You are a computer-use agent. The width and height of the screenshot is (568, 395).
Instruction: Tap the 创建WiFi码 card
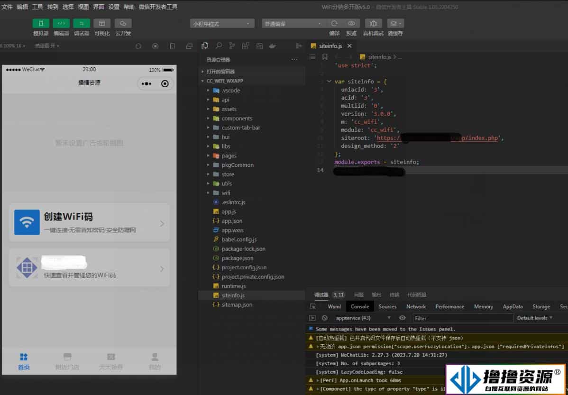tap(89, 222)
